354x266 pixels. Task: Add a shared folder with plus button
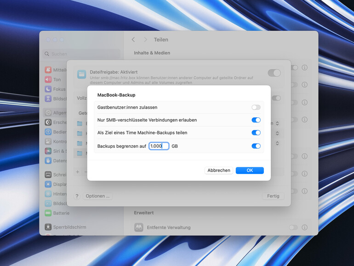[78, 172]
